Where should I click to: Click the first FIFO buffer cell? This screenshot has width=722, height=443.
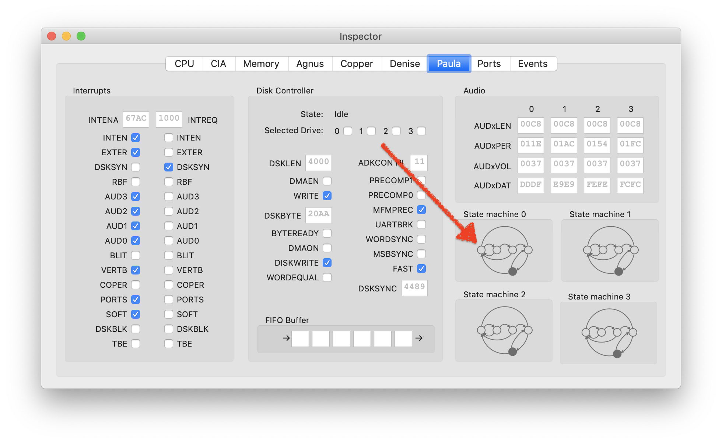300,339
